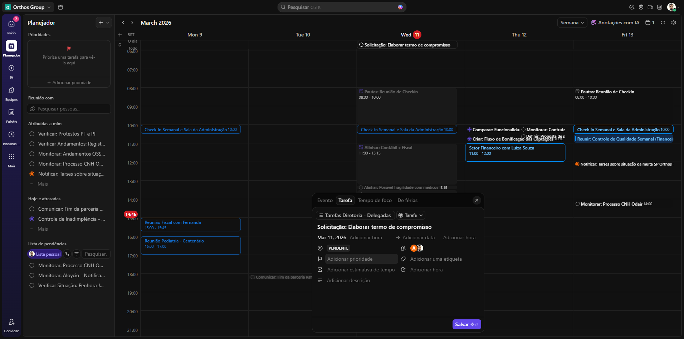Switch to the Tempo de foco tab
This screenshot has width=684, height=339.
coord(375,200)
